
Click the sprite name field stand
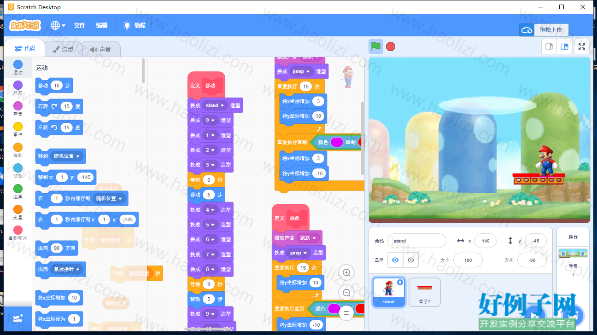pos(417,241)
